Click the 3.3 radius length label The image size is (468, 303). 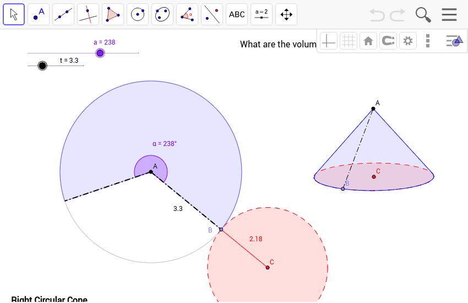pos(178,209)
